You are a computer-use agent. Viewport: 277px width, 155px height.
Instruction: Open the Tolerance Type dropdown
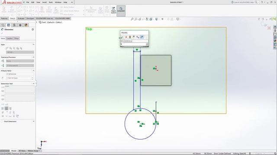(x=20, y=61)
